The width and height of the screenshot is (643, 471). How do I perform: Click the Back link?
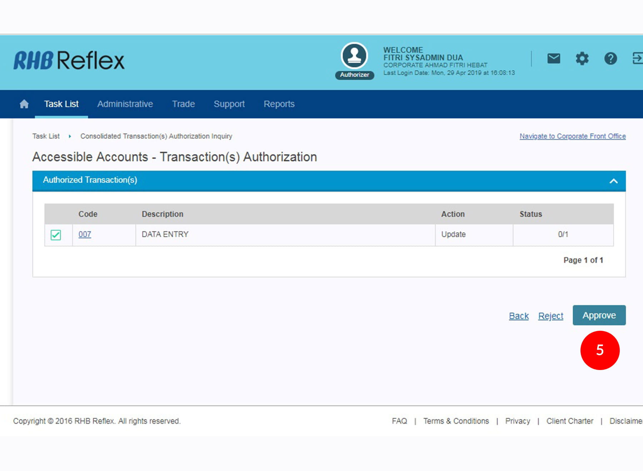[519, 316]
